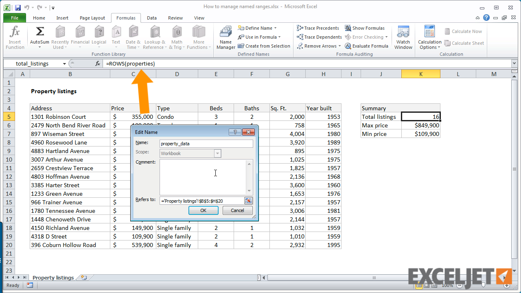Open the Customize Quick Access Toolbar dropdown
Screen dimensions: 521x293
[x=53, y=8]
